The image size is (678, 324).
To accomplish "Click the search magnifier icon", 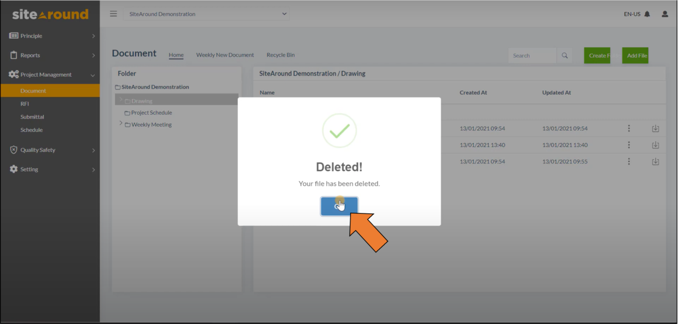I will 564,55.
